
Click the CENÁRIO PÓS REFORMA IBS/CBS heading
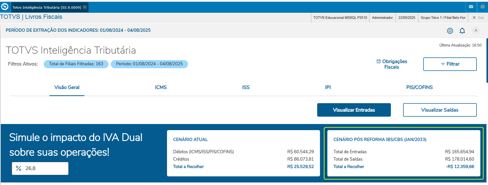(380, 140)
